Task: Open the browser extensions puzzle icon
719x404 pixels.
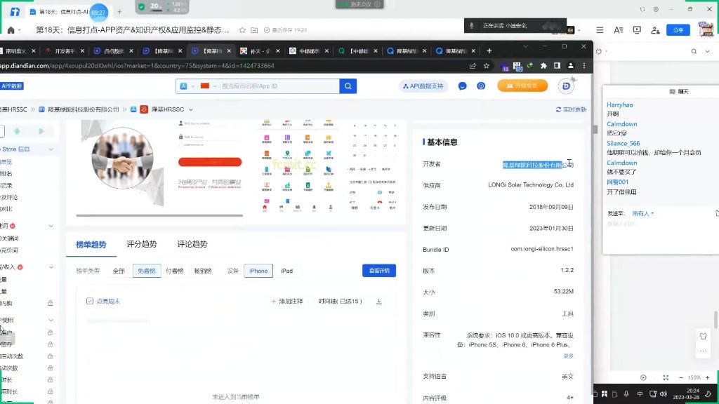Action: click(544, 66)
